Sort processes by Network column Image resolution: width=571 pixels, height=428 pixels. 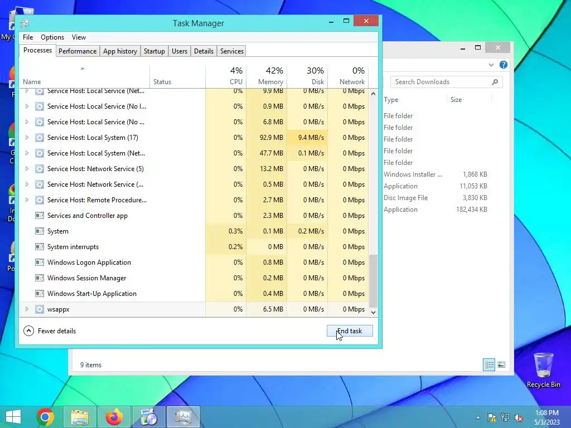tap(348, 76)
